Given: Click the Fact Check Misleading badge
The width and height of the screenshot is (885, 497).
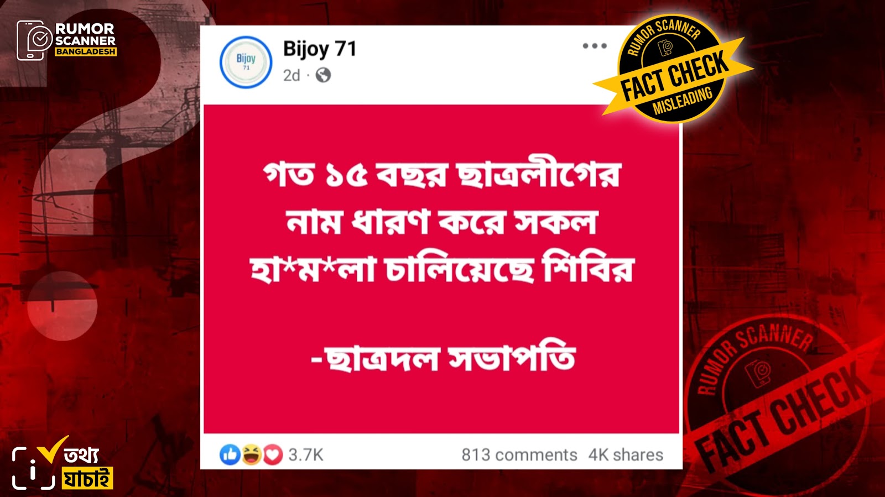Looking at the screenshot, I should pos(672,69).
